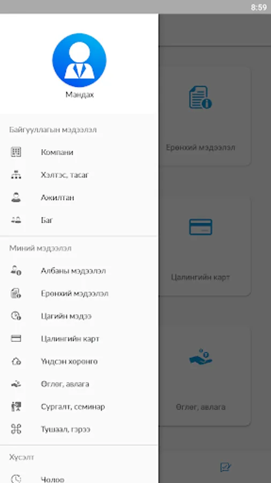271x483 pixels.
Task: Tap the edit checklist icon at bottom right
Action: [226, 467]
